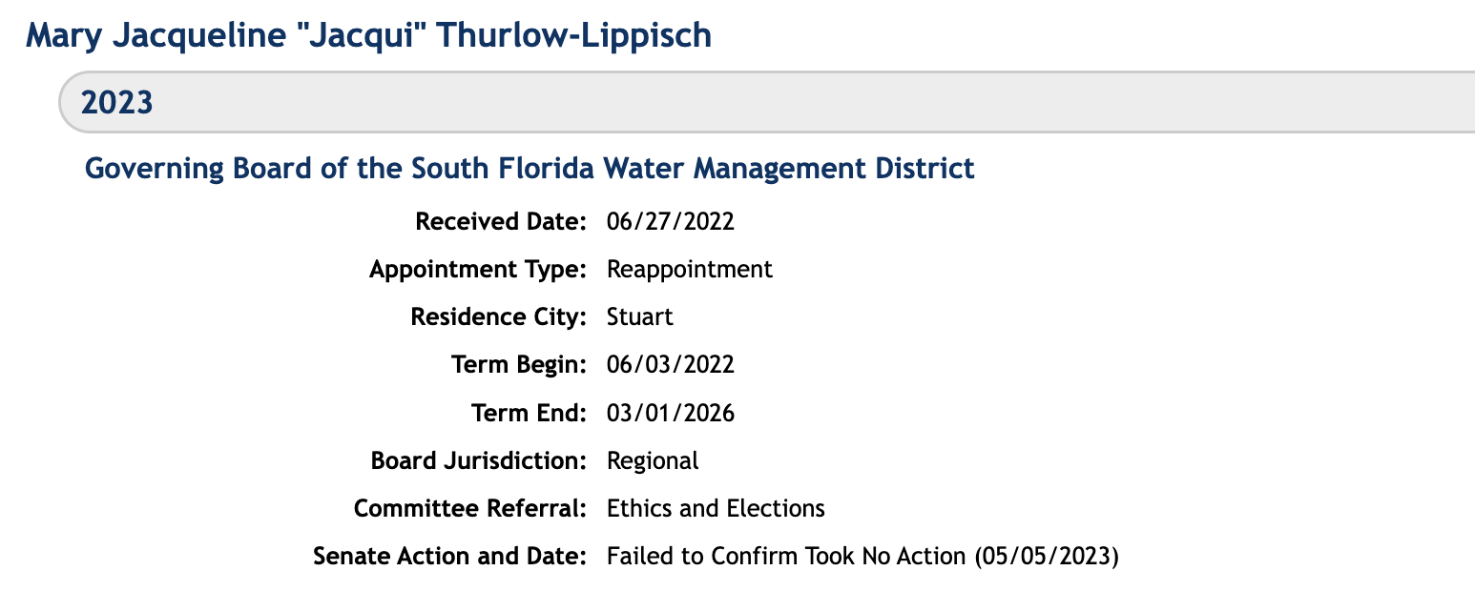Click the Term End label
Viewport: 1475px width, 591px height.
coord(529,413)
